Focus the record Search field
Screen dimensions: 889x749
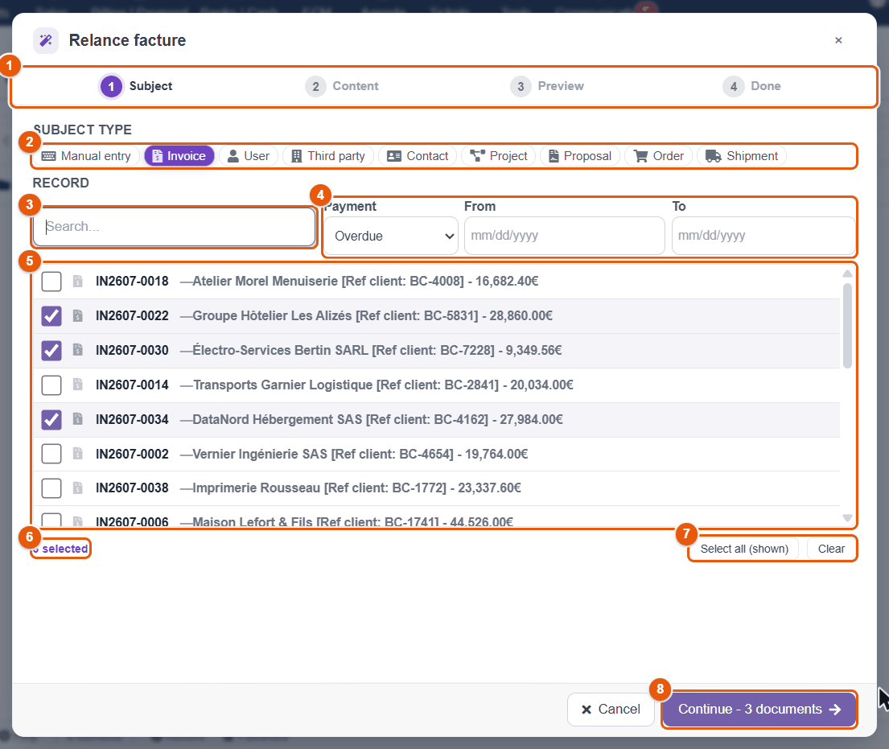[x=174, y=227]
